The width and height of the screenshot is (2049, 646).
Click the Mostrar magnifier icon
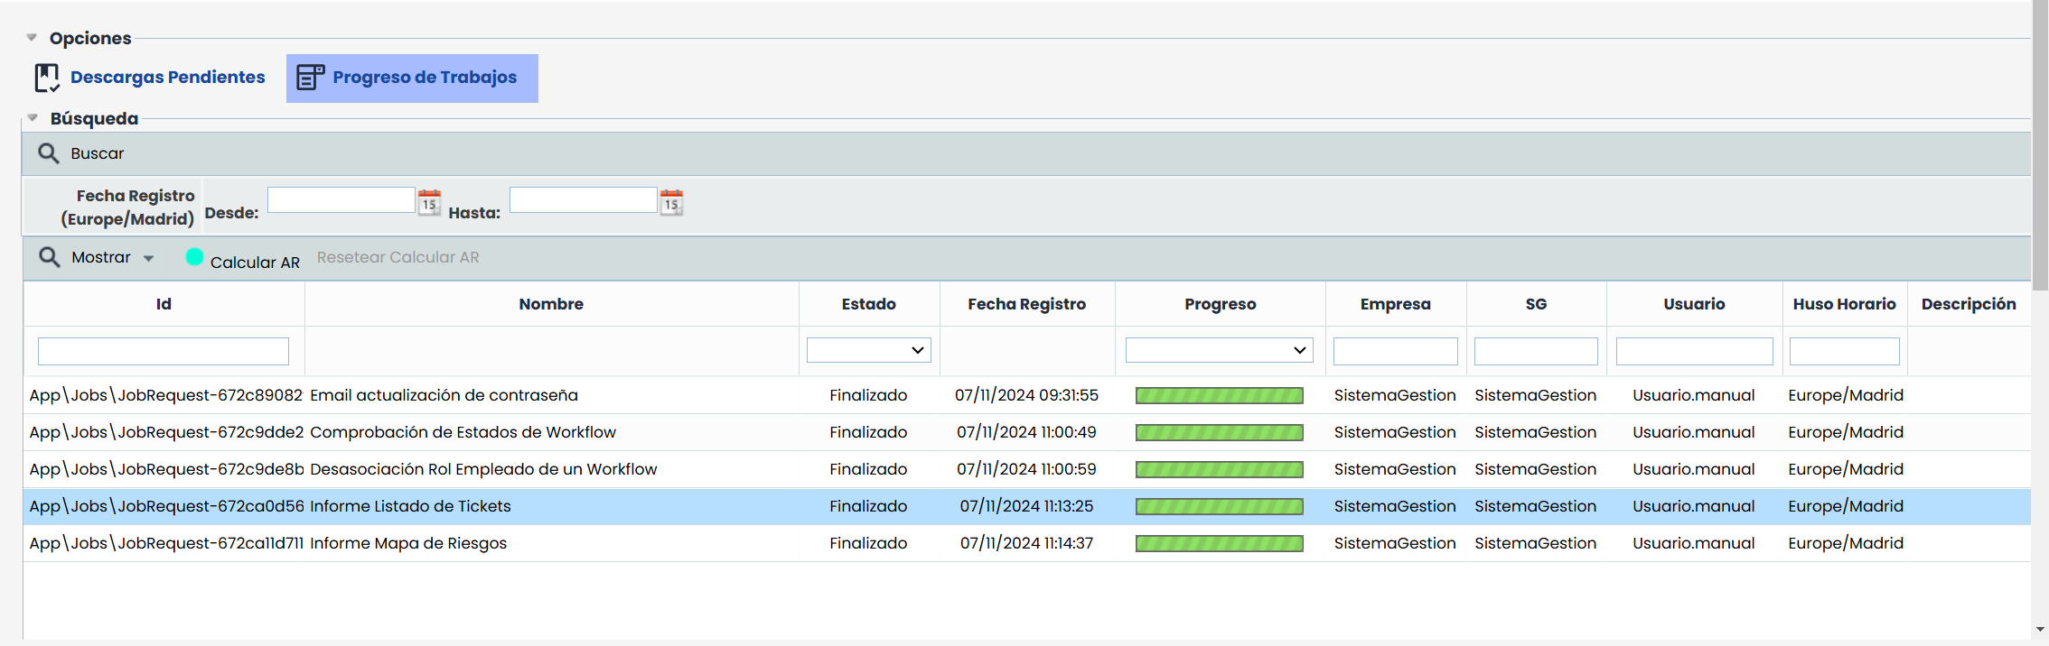tap(49, 257)
